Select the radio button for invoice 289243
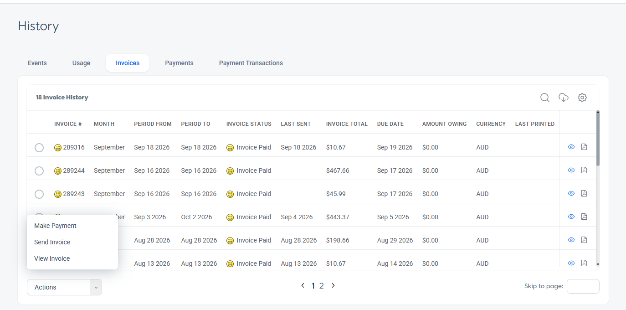This screenshot has height=310, width=626. click(x=39, y=194)
